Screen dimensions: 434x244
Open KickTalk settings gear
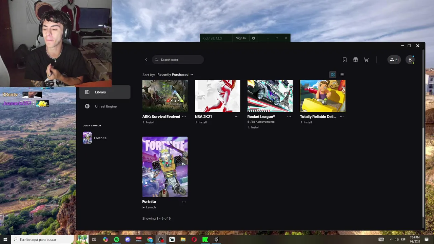pyautogui.click(x=253, y=38)
